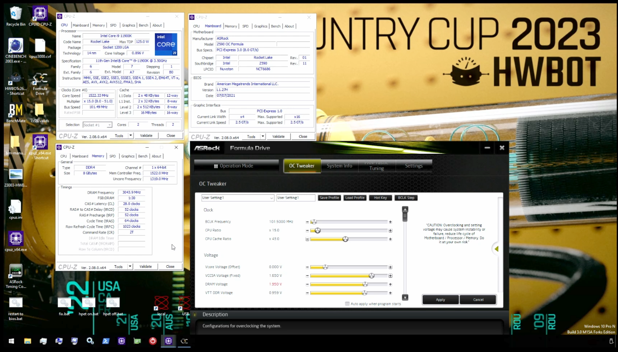This screenshot has width=618, height=352.
Task: Click the Hot Key button
Action: tap(380, 198)
